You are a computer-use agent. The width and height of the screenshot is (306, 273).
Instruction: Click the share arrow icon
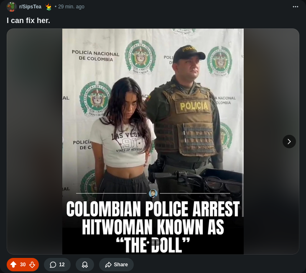pyautogui.click(x=108, y=265)
